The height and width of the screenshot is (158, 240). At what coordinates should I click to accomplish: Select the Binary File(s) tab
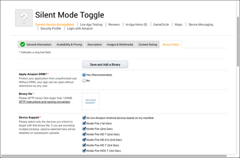point(171,45)
